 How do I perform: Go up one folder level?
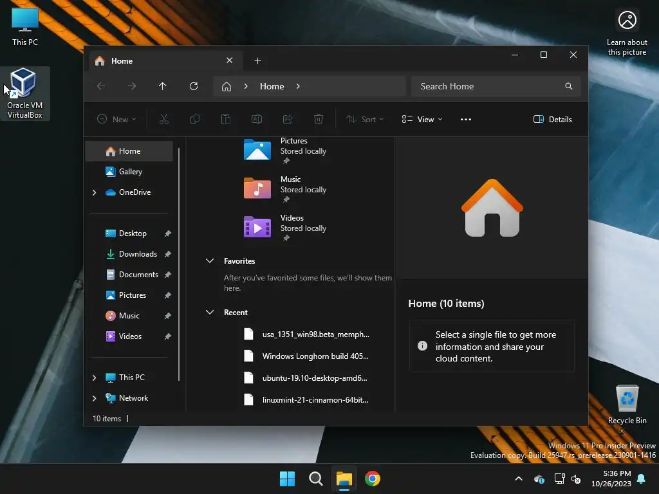163,86
